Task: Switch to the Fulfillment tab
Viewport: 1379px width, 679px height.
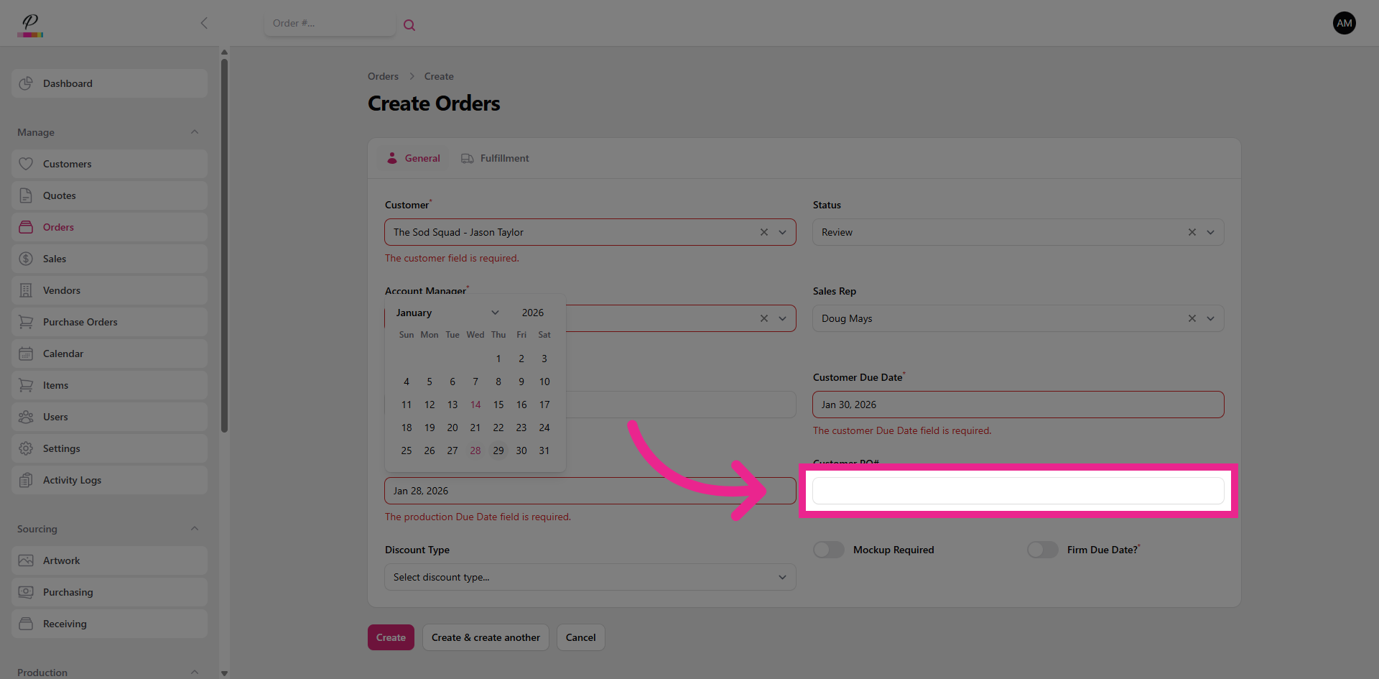Action: click(x=495, y=158)
